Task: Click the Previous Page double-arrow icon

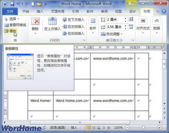Action: (164, 108)
